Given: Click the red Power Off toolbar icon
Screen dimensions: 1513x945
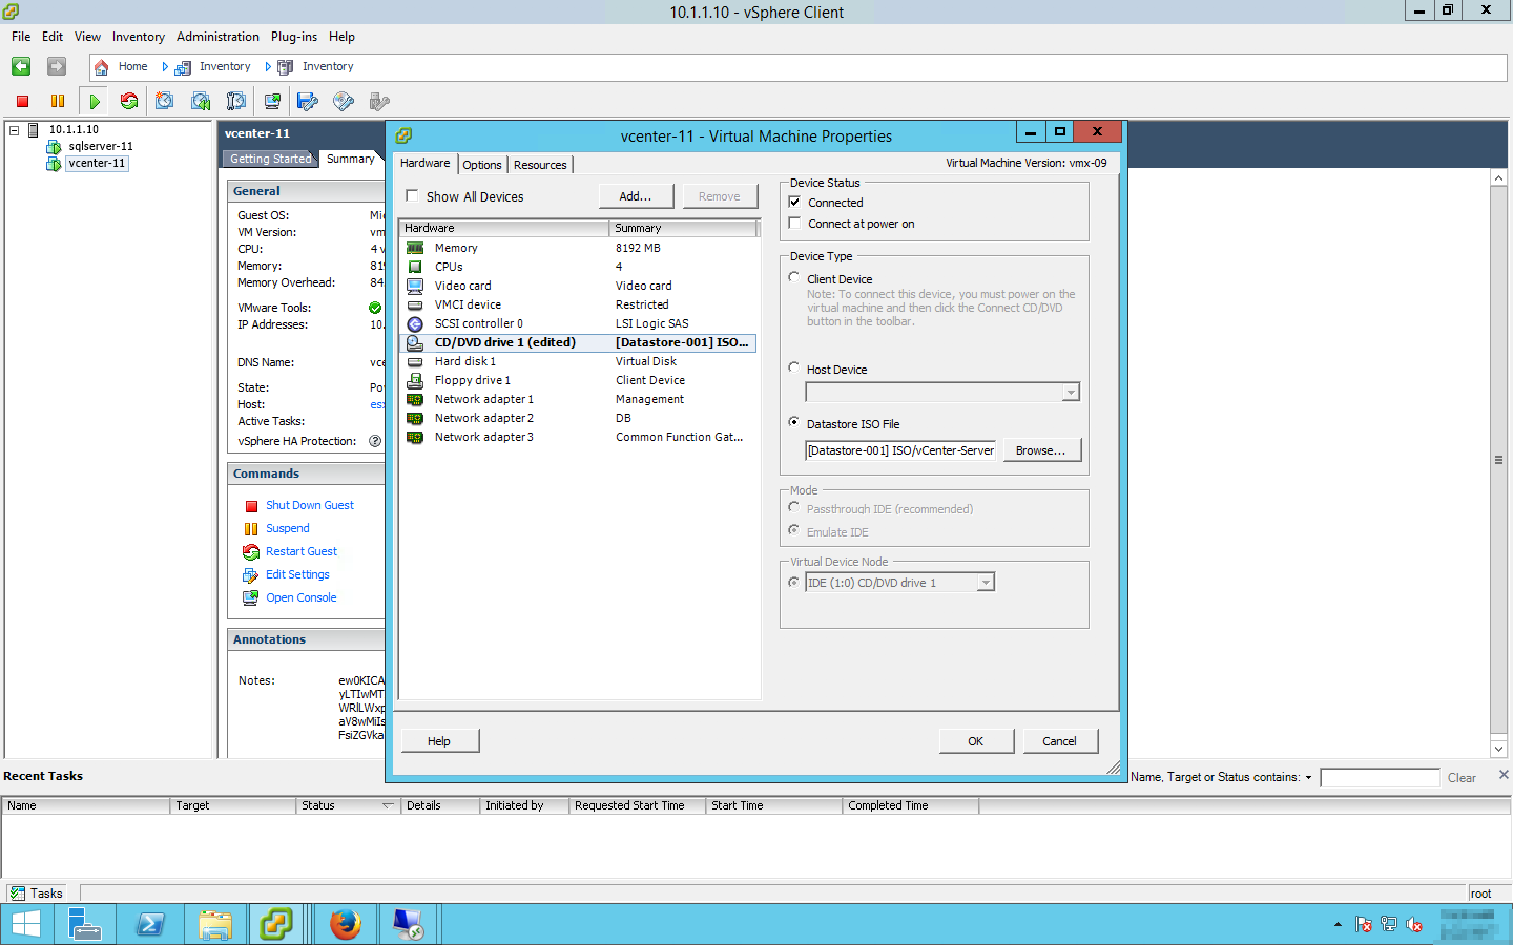Looking at the screenshot, I should (x=23, y=101).
